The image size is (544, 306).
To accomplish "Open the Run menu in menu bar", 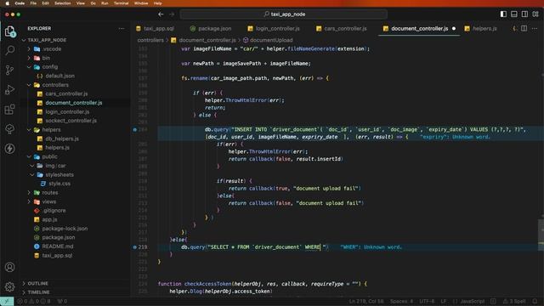I will pyautogui.click(x=105, y=3).
